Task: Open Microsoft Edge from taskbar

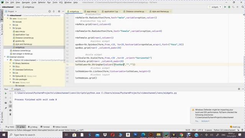Action: 143,135
